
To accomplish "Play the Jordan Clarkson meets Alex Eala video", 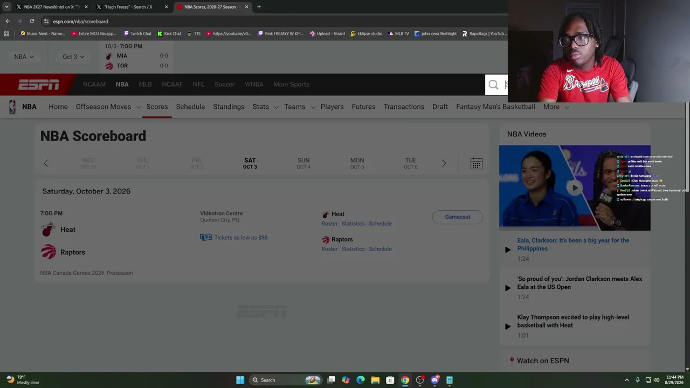I will point(507,288).
